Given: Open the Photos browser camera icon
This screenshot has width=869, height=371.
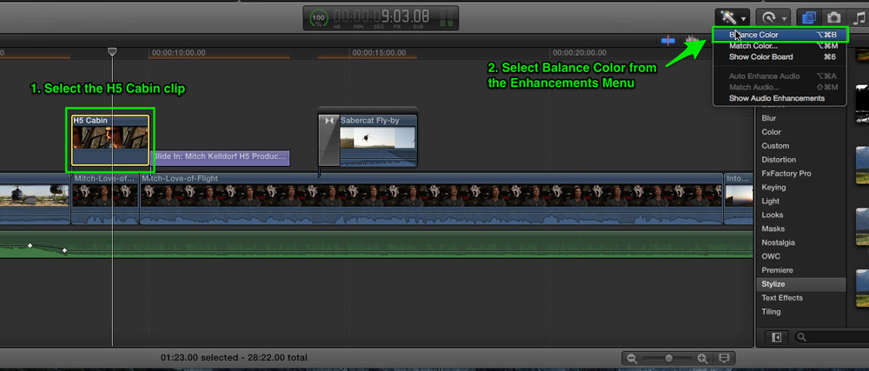Looking at the screenshot, I should [x=833, y=17].
